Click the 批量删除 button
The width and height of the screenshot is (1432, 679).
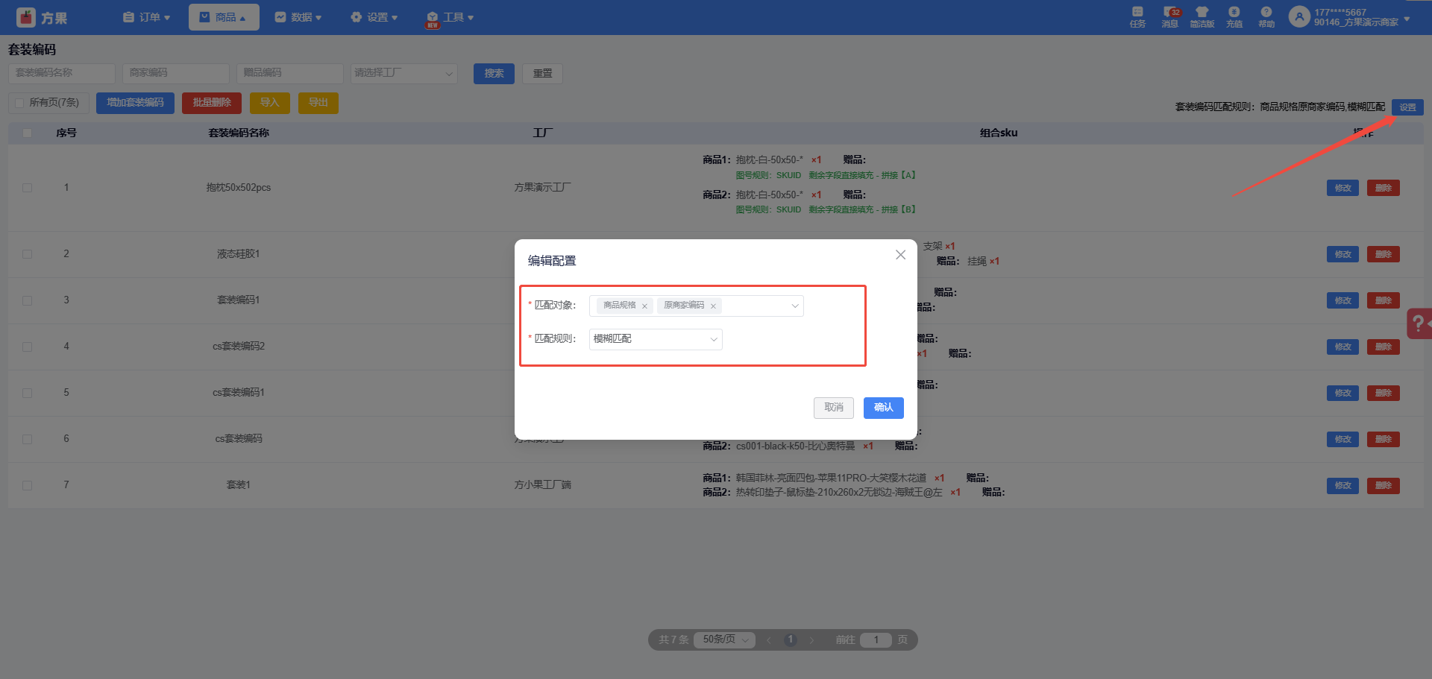(212, 103)
